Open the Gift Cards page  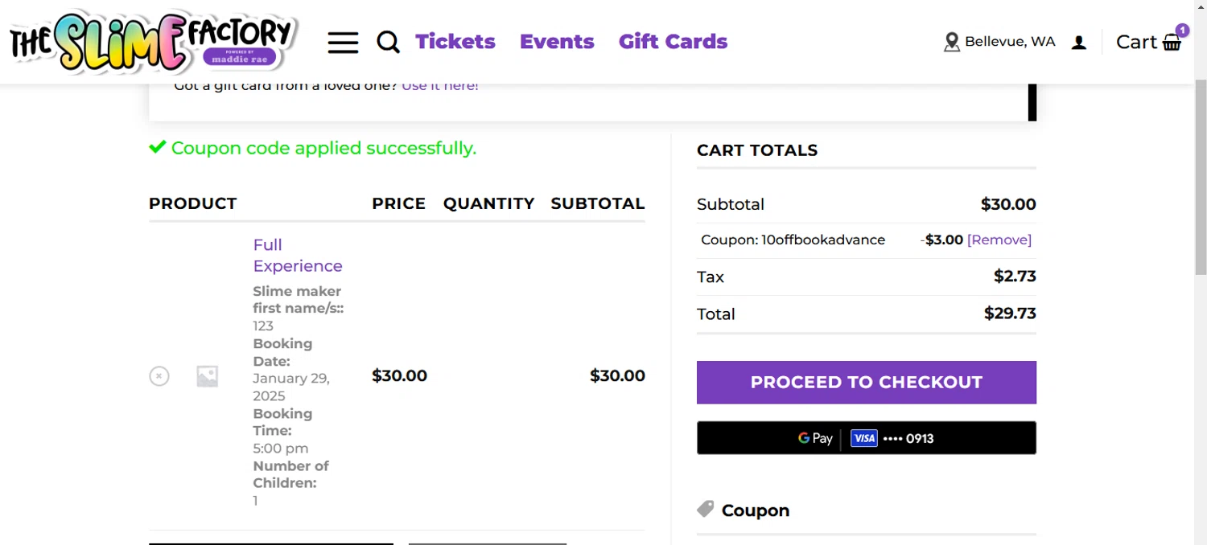(x=673, y=42)
